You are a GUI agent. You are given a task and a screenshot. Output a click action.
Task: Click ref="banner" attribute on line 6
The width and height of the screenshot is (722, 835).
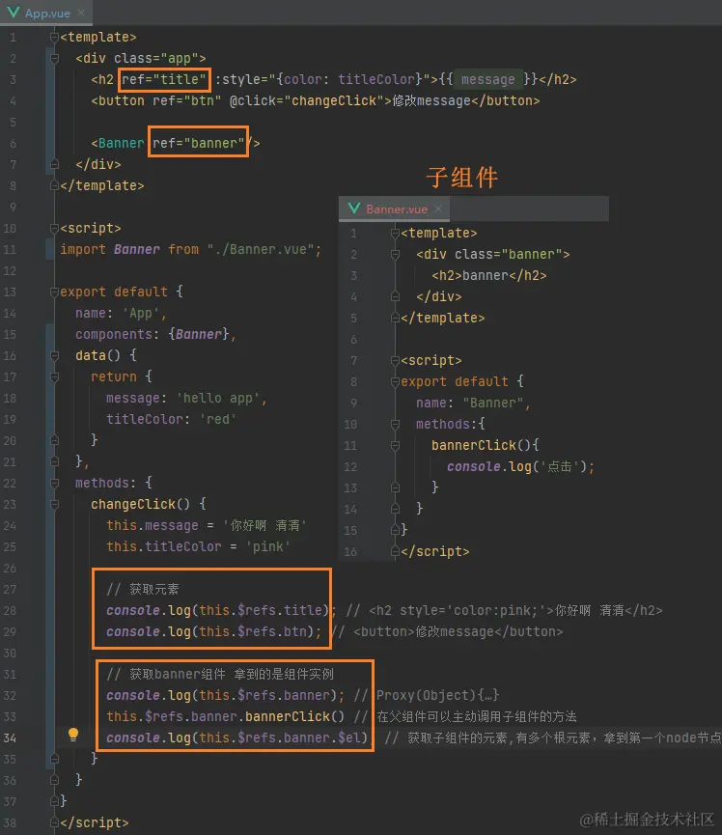point(198,143)
